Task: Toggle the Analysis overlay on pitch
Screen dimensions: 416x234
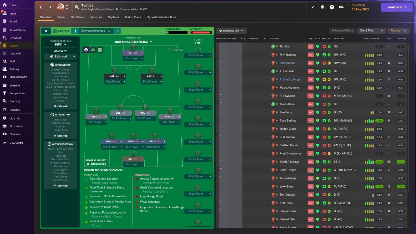Action: [175, 50]
